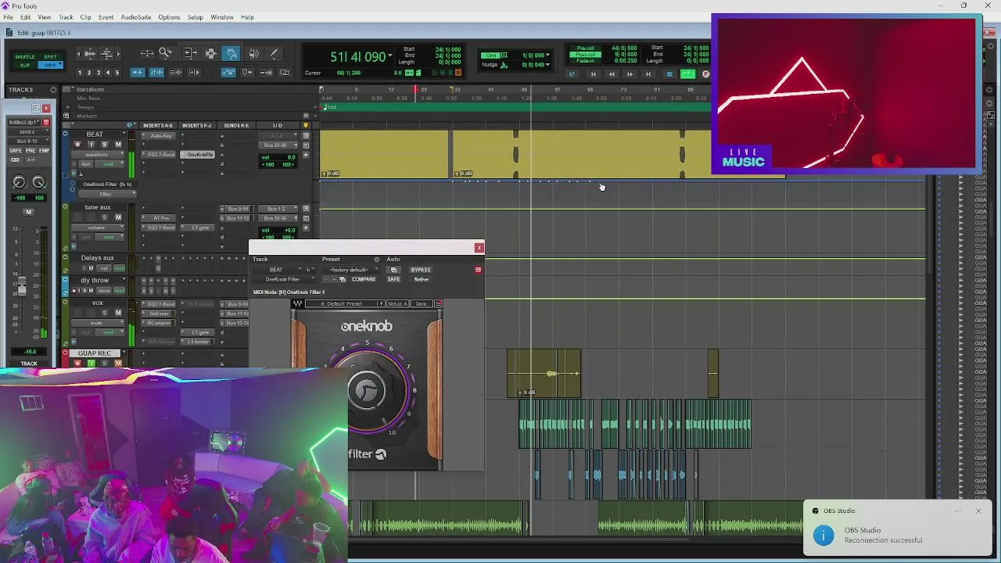Click the Rewind transport button

point(612,74)
